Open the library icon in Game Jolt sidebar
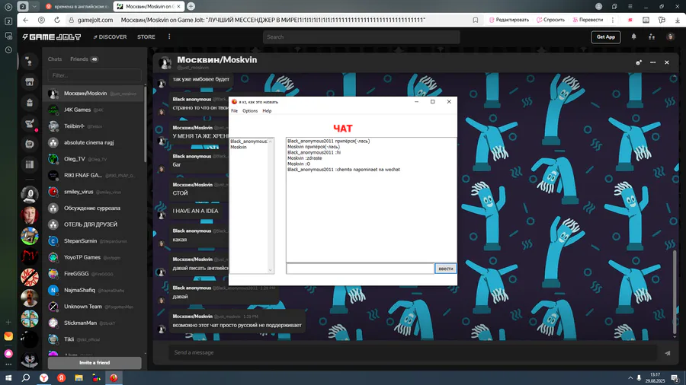686x385 pixels. coord(29,164)
